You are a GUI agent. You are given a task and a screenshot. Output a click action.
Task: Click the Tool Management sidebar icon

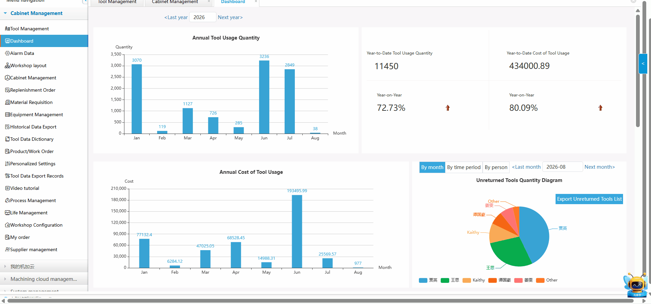coord(7,29)
